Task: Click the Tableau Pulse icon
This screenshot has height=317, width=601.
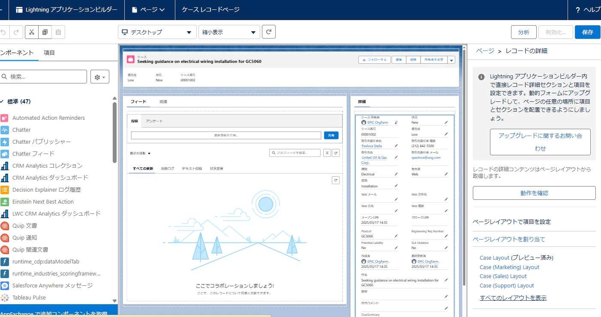Action: coord(5,297)
